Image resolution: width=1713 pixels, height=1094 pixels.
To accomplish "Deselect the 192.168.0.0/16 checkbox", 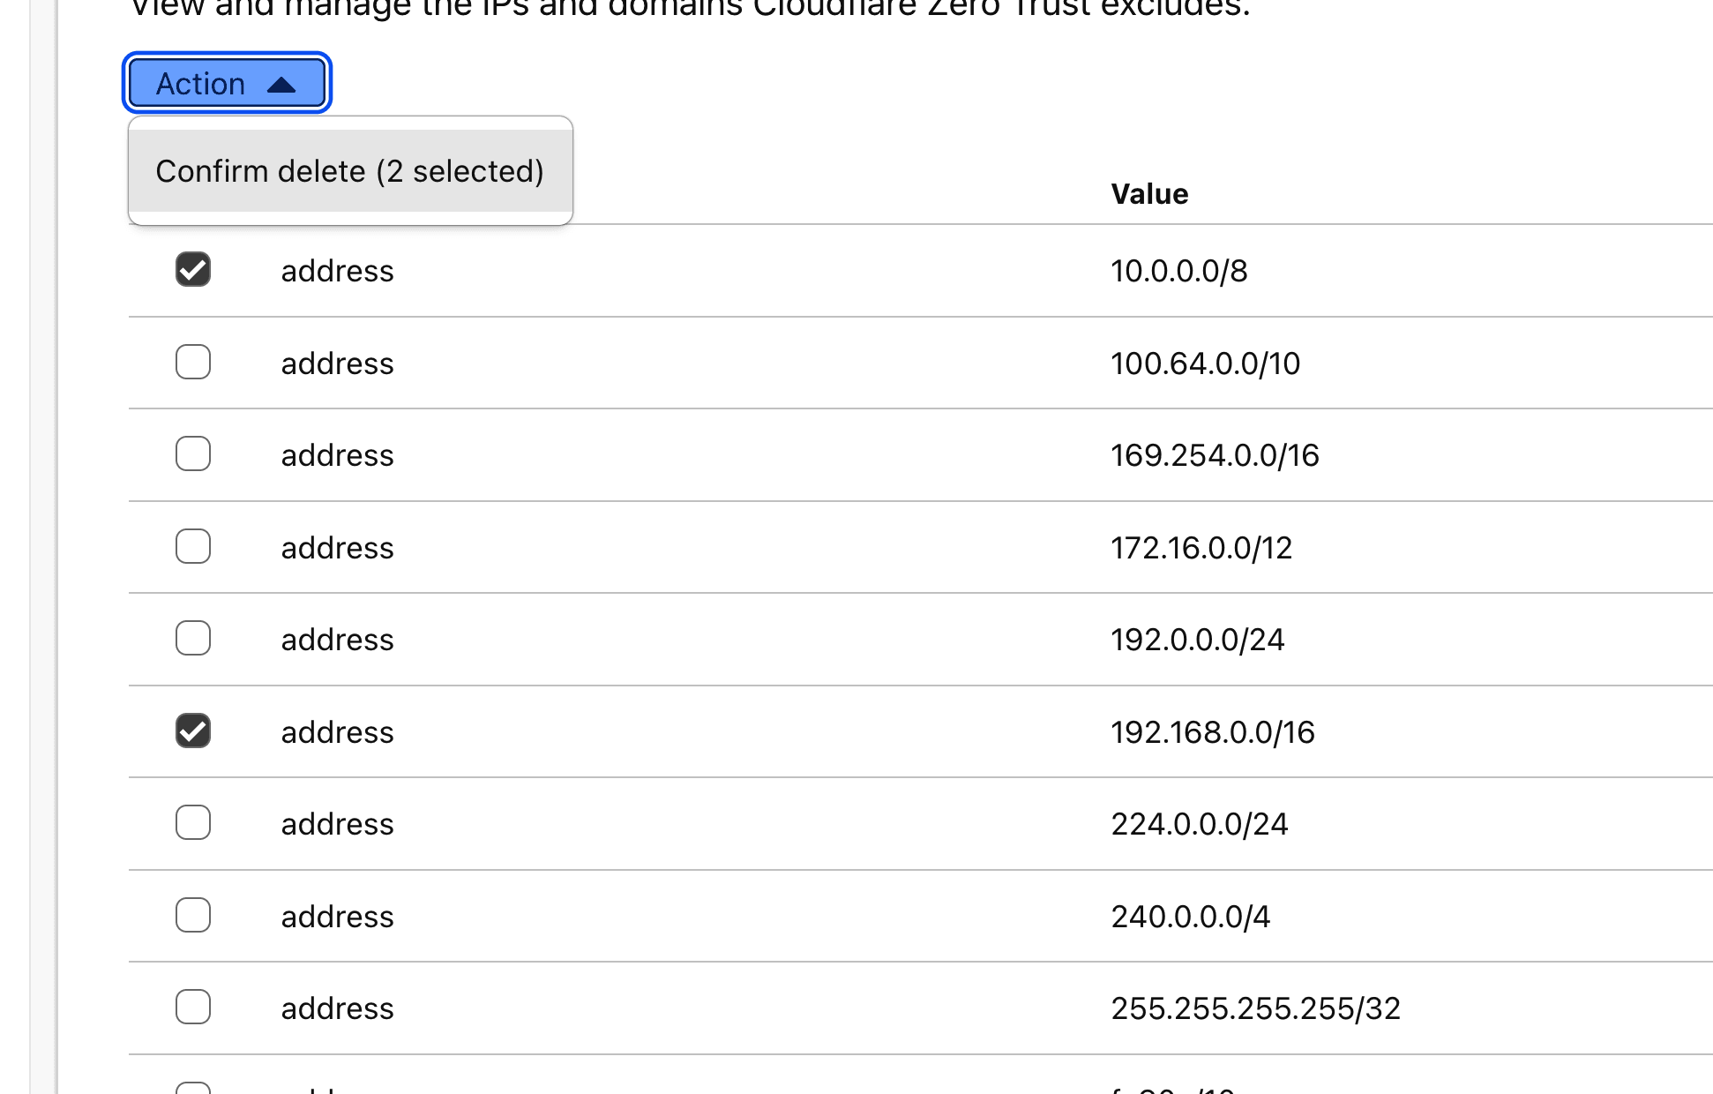I will 193,731.
